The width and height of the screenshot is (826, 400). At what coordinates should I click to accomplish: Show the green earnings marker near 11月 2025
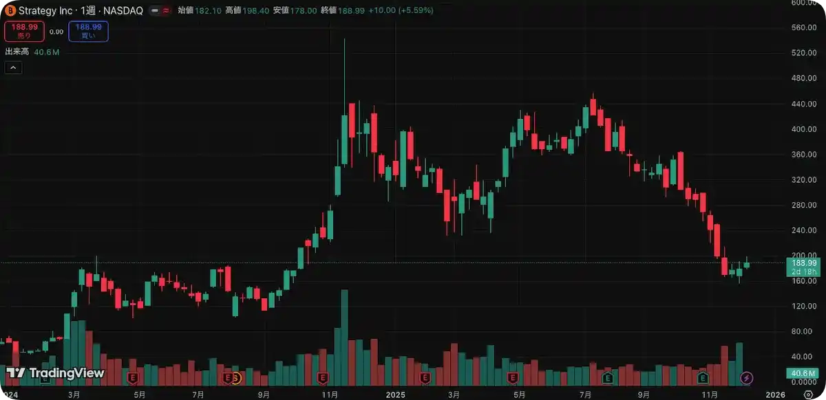point(703,377)
